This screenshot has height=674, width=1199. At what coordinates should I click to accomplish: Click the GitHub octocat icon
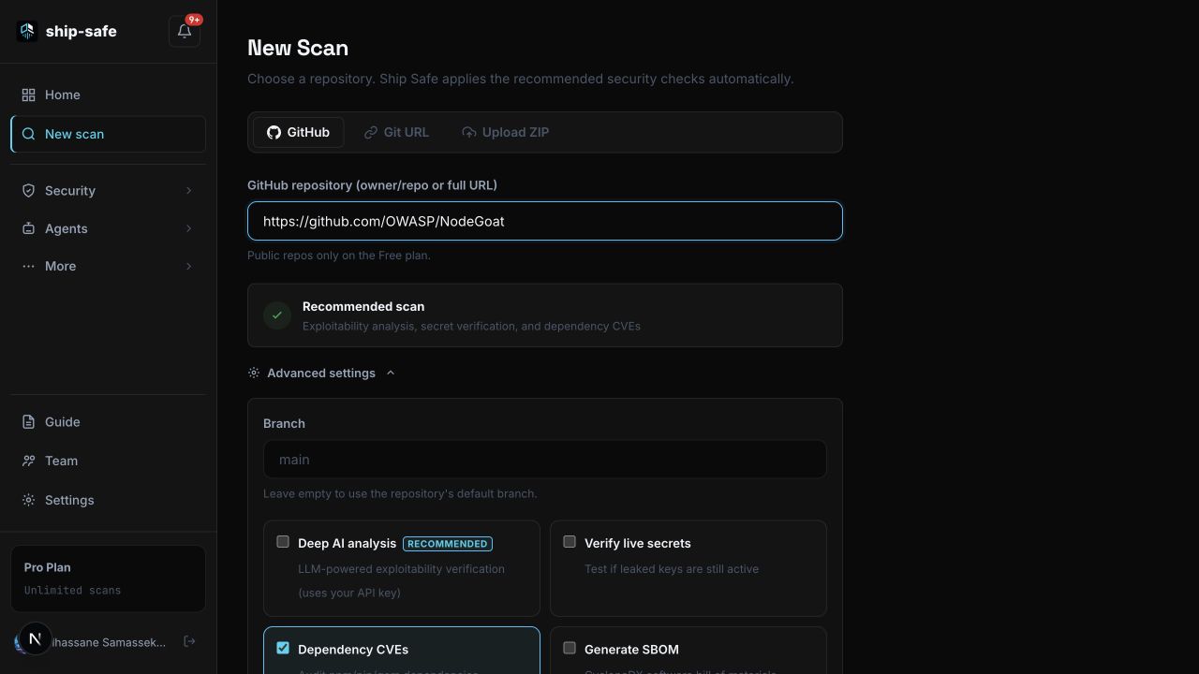point(274,132)
